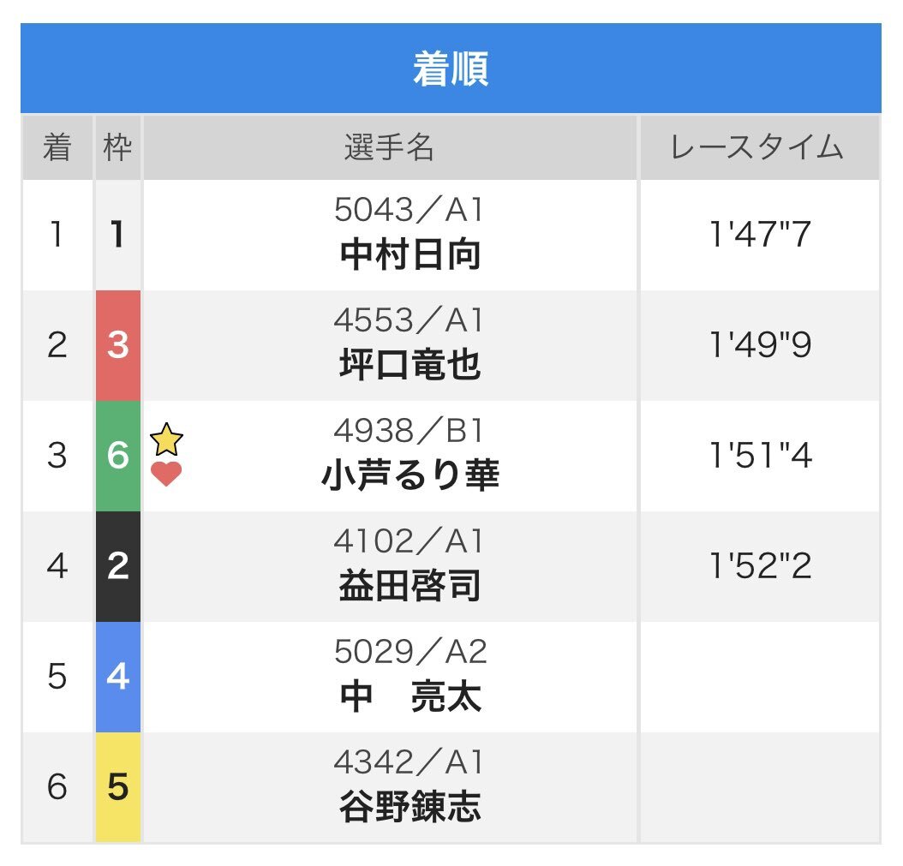
Task: Click the yellow lane 5 badge
Action: pos(118,788)
